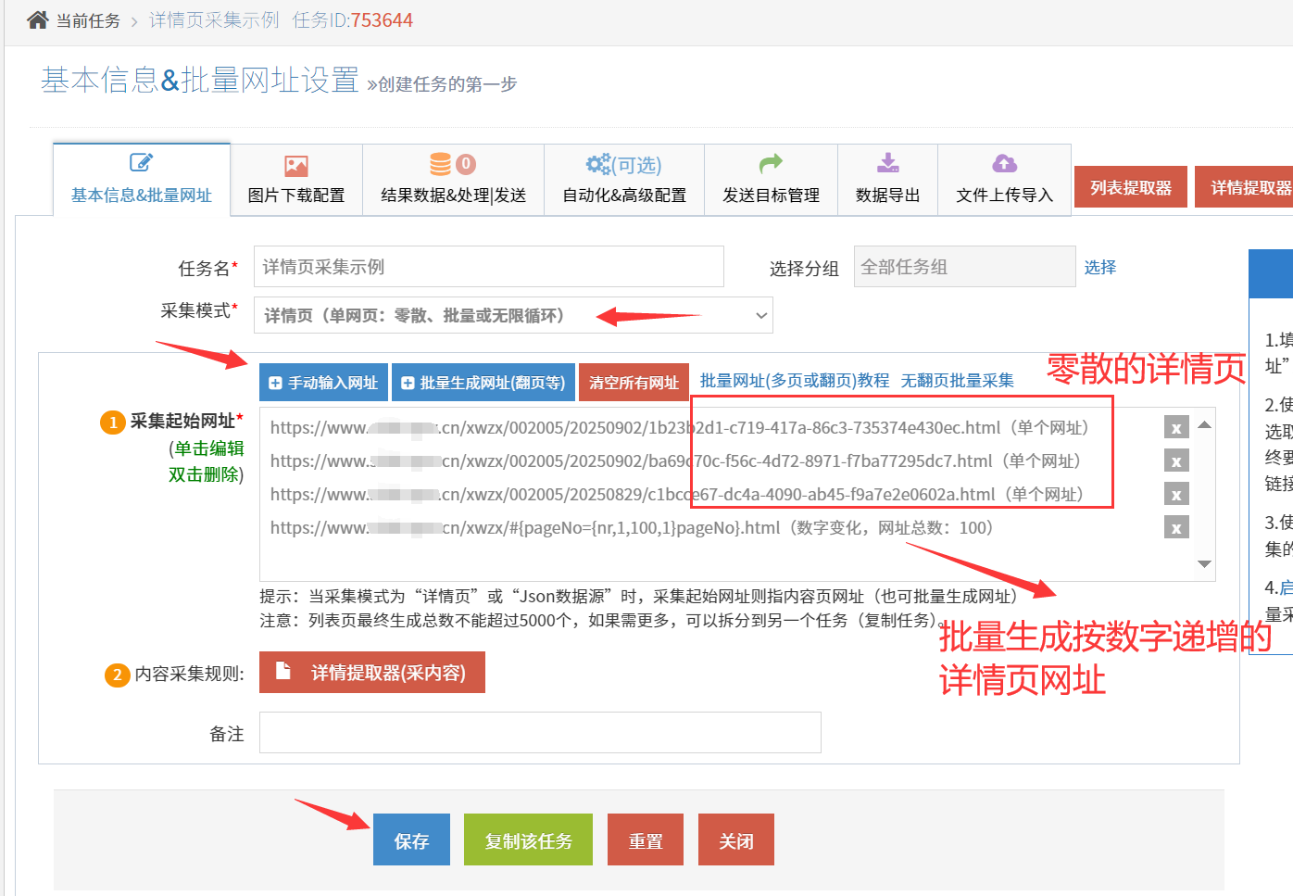Open the 文件上传导入 tab

pyautogui.click(x=1004, y=181)
